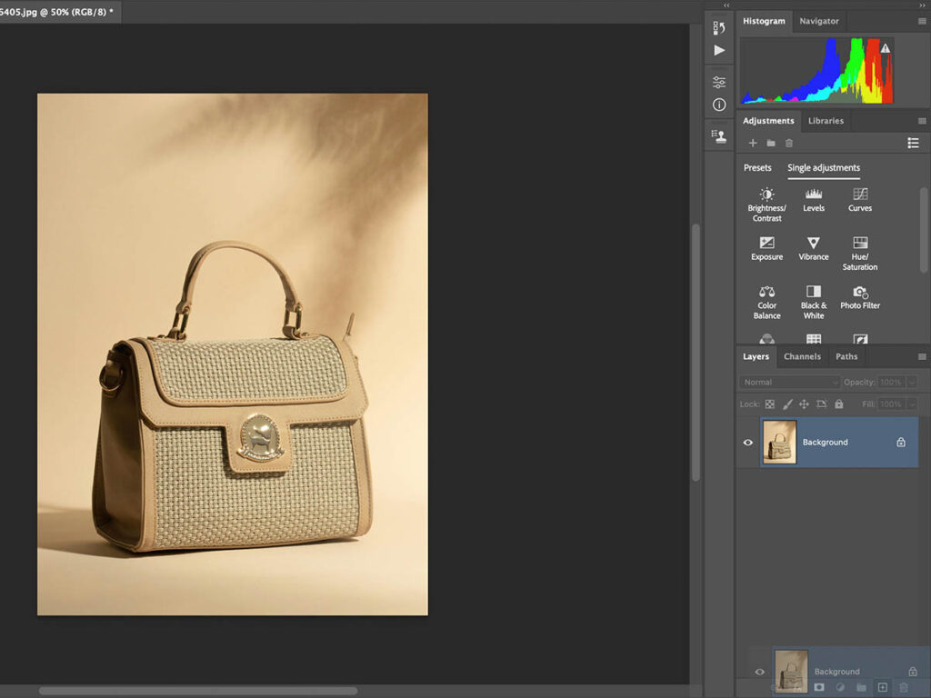Viewport: 931px width, 698px height.
Task: Open the History panel icon
Action: pyautogui.click(x=719, y=27)
